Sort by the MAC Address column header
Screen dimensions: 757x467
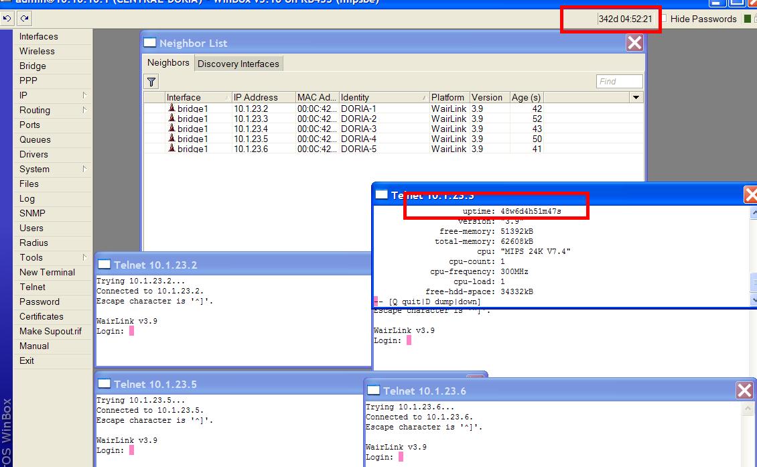pyautogui.click(x=317, y=97)
